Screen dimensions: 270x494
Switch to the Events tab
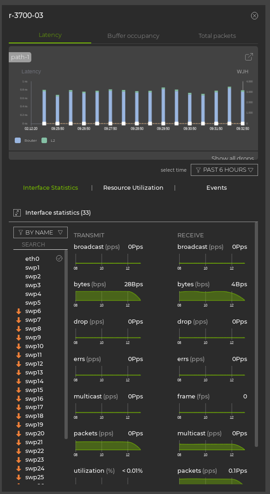pos(216,188)
